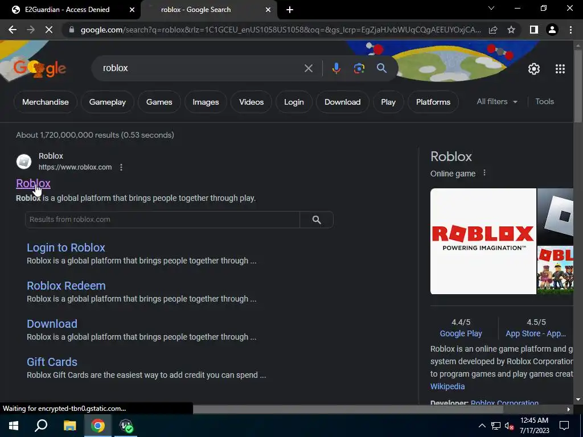Search by image with Google Lens
The image size is (583, 437).
pos(359,68)
